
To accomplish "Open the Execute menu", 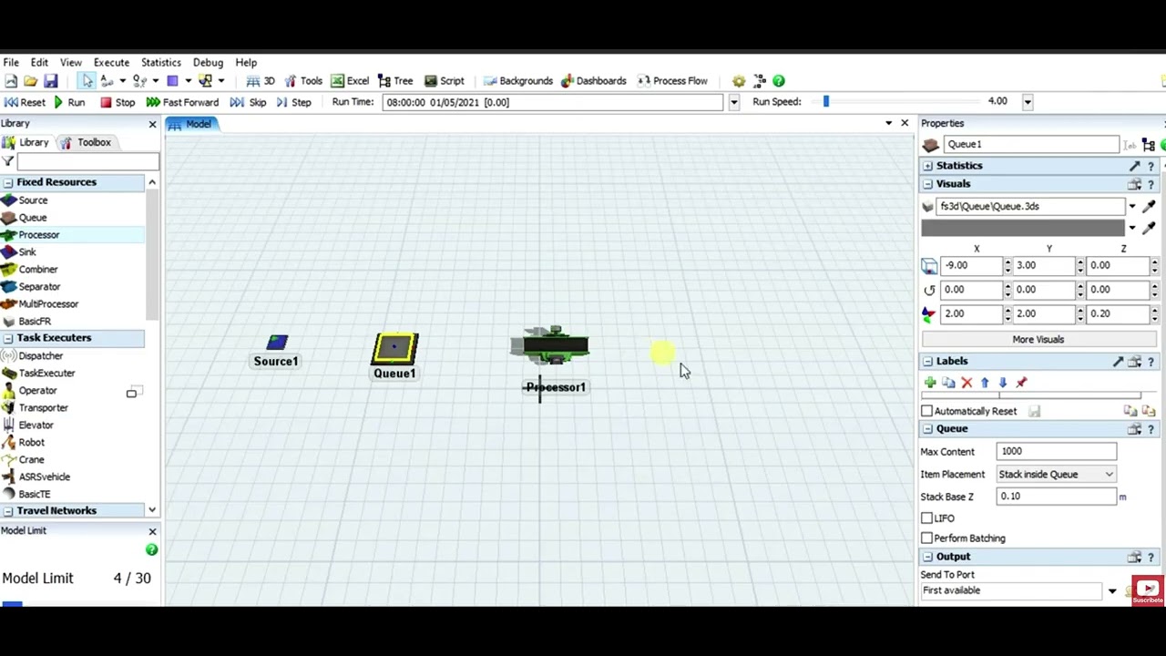I will point(111,63).
